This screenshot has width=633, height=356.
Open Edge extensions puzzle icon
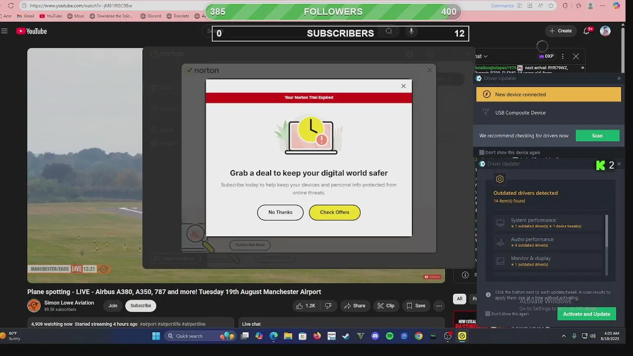tap(565, 5)
